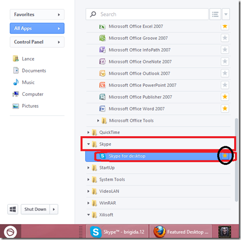The image size is (241, 240).
Task: Select the All Apps menu
Action: 37,28
